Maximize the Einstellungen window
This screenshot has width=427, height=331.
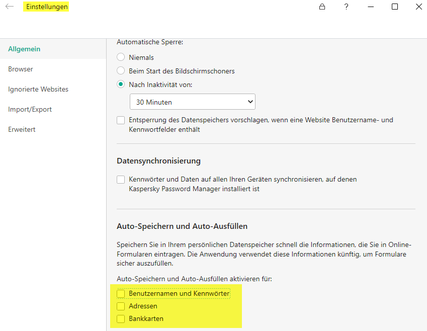(395, 7)
